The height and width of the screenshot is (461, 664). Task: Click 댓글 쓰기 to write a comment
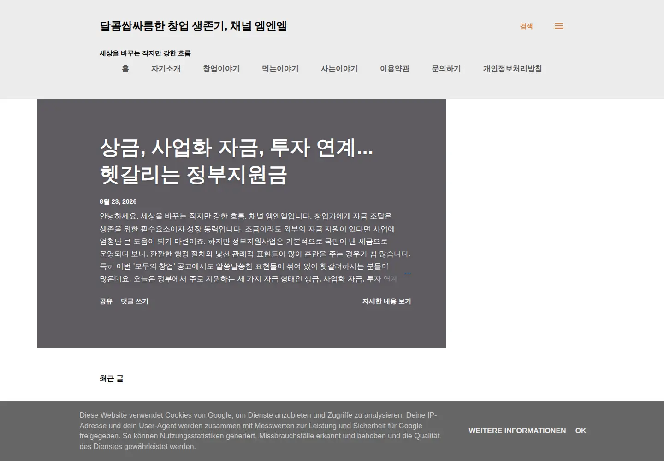coord(135,301)
